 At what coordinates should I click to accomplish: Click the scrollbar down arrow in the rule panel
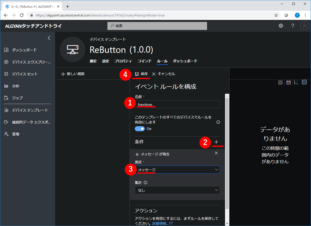pyautogui.click(x=227, y=223)
